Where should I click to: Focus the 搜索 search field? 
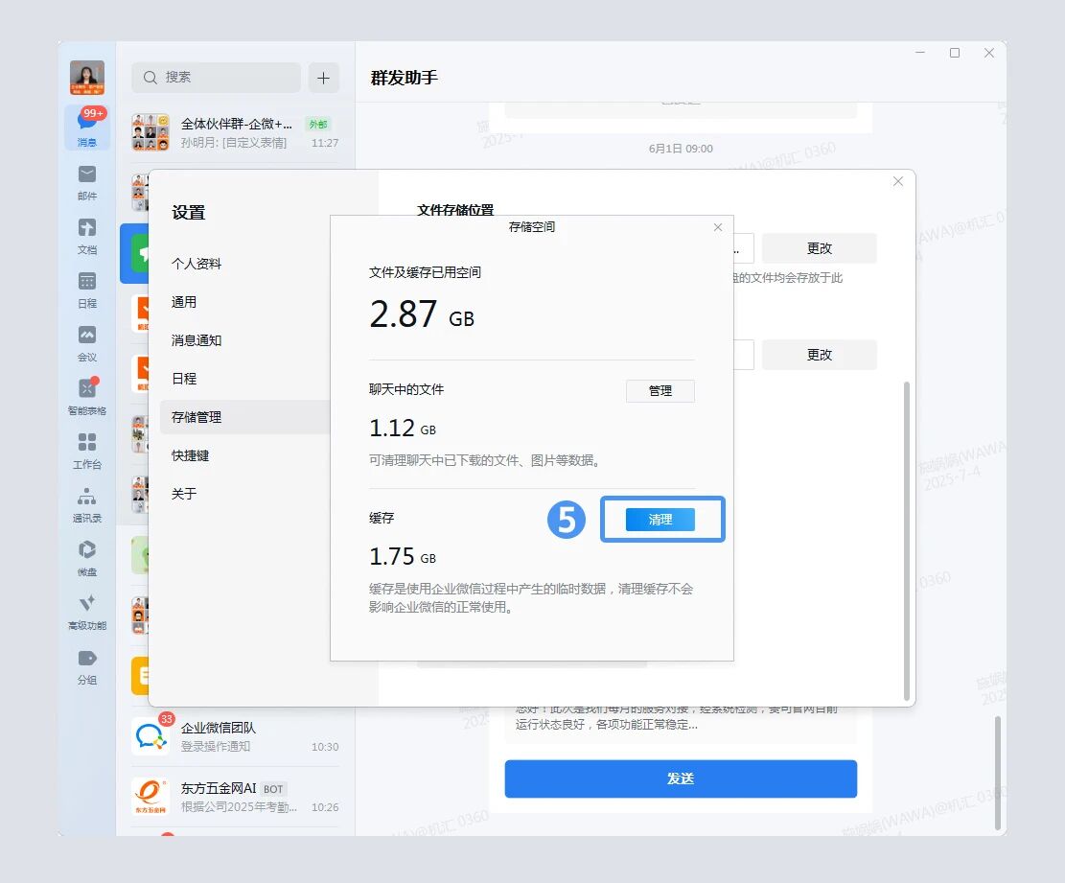[x=216, y=78]
